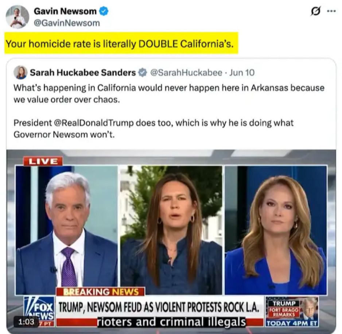Viewport: 342px width, 334px height.
Task: Click the Trump Fort Bragg Remarks graphic
Action: tap(292, 311)
